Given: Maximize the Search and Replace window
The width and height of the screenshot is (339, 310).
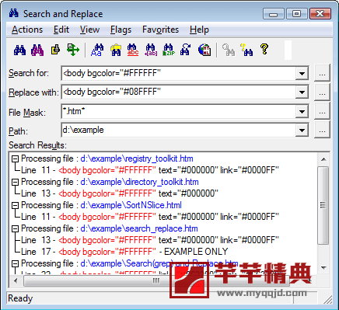Looking at the screenshot, I should [x=296, y=14].
